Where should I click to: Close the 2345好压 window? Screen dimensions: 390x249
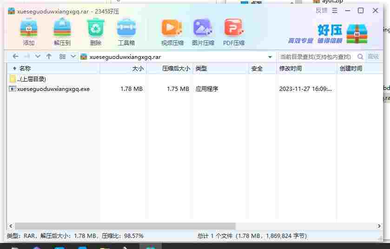[x=375, y=11]
